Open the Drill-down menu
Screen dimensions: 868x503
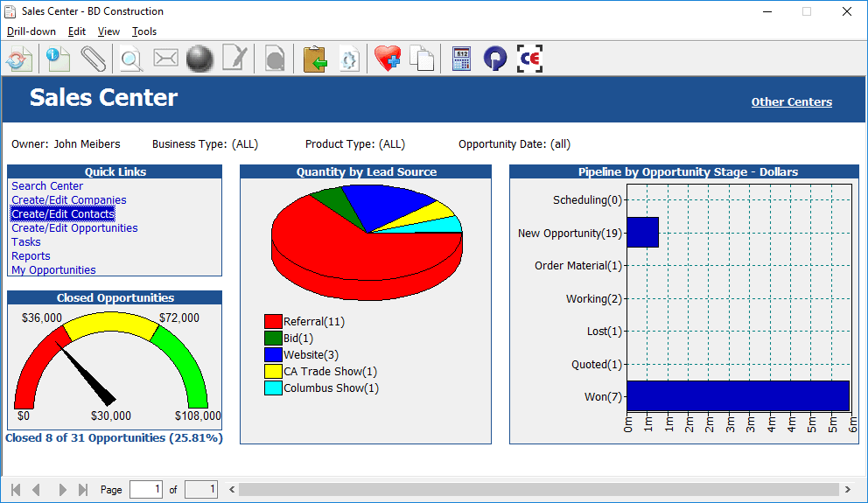coord(31,31)
